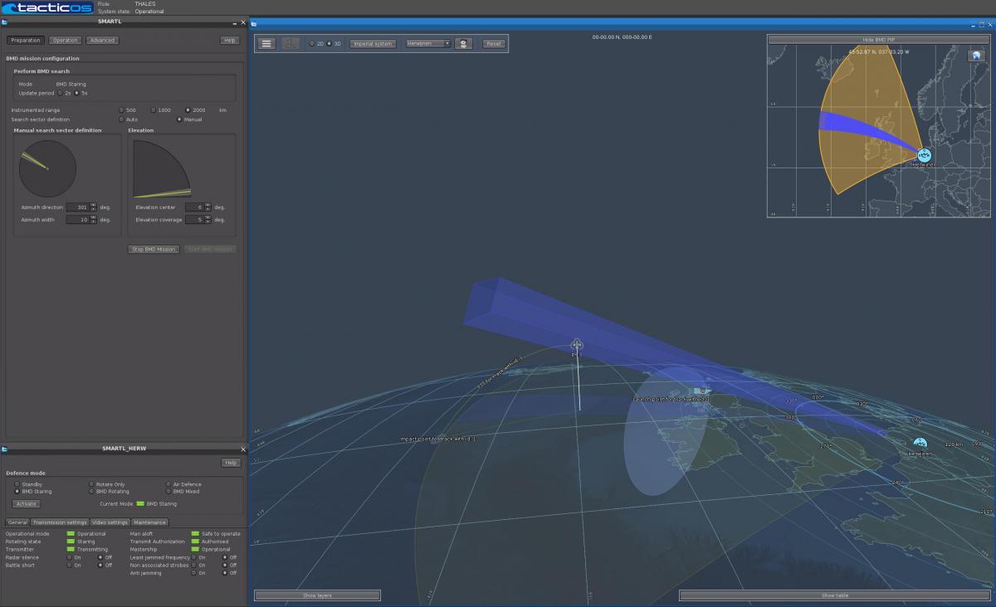Click the operator figure icon in map toolbar
The image size is (996, 607).
(x=462, y=43)
